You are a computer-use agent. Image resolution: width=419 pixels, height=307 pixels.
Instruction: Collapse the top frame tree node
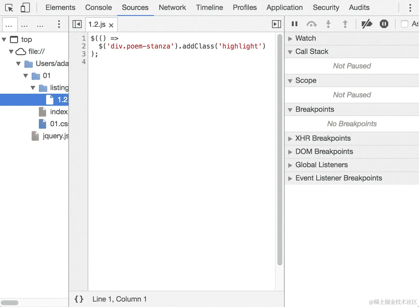click(x=4, y=39)
